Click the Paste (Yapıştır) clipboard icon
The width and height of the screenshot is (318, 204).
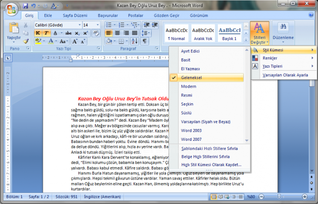coord(14,28)
